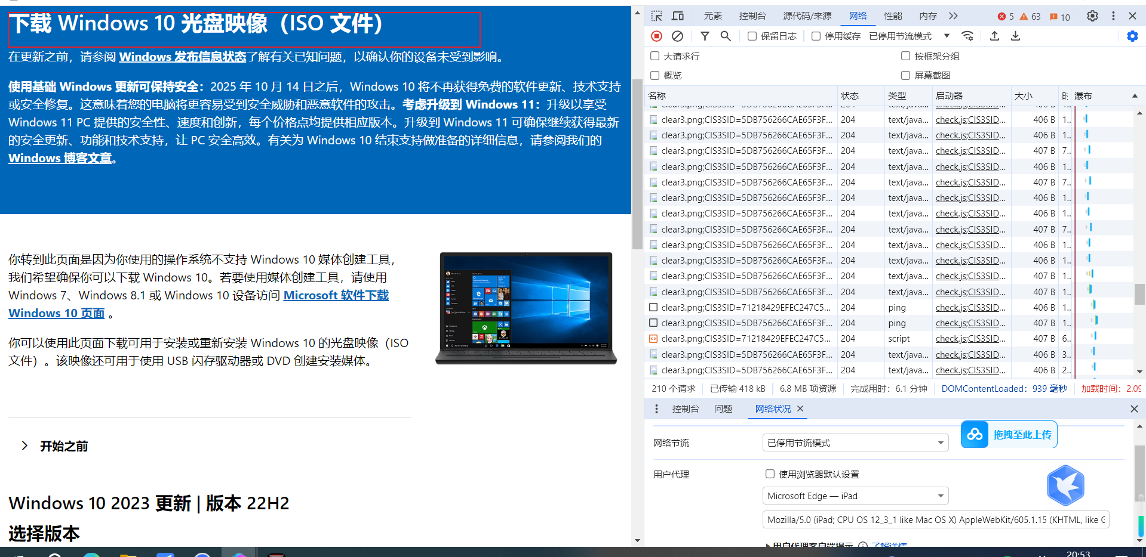Follow the Microsoft 软件下载 link
Image resolution: width=1146 pixels, height=557 pixels.
point(336,295)
